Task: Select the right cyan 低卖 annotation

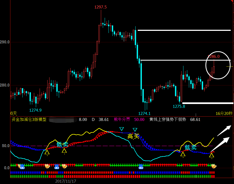Action: click(x=191, y=147)
